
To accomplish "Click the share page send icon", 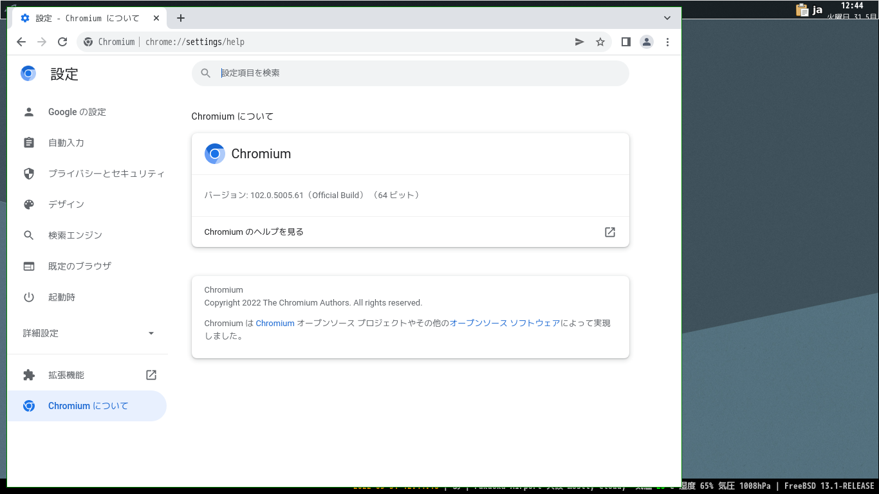I will pyautogui.click(x=580, y=42).
